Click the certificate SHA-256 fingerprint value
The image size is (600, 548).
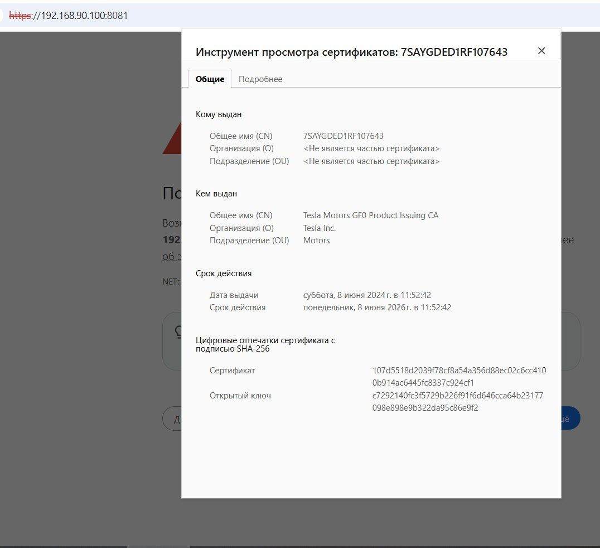pos(459,377)
